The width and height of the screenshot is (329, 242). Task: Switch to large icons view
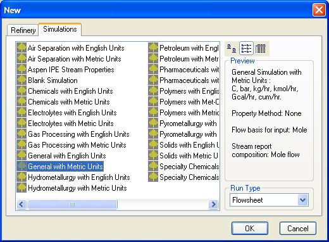tap(232, 48)
